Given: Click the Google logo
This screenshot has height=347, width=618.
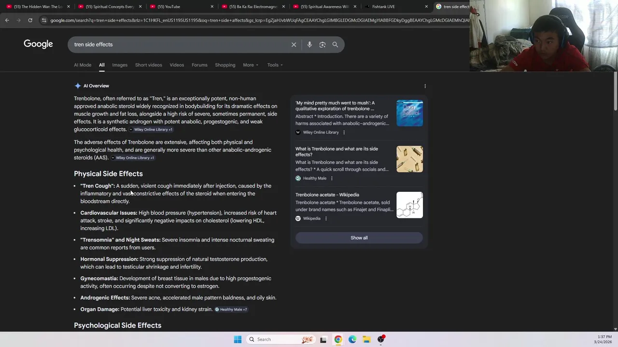Looking at the screenshot, I should (38, 44).
